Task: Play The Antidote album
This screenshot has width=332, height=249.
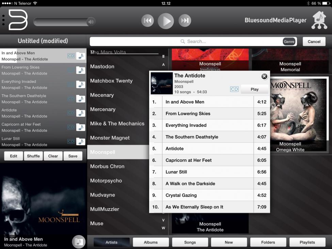Action: 254,89
